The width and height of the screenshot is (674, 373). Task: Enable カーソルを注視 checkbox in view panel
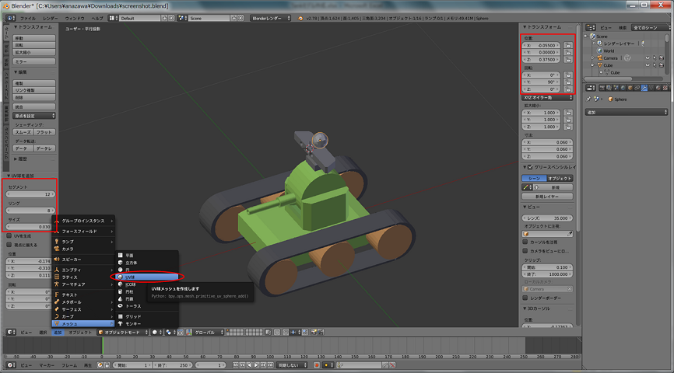click(x=525, y=241)
